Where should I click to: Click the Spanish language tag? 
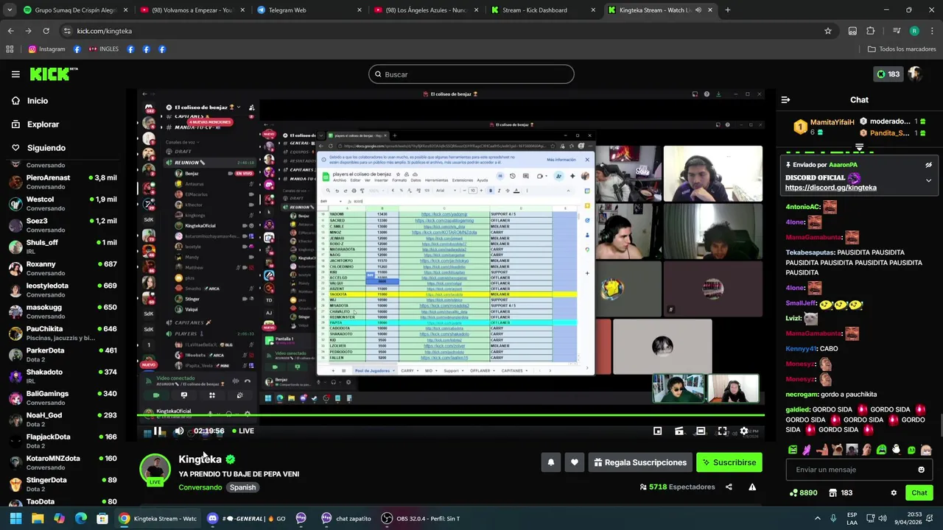242,487
